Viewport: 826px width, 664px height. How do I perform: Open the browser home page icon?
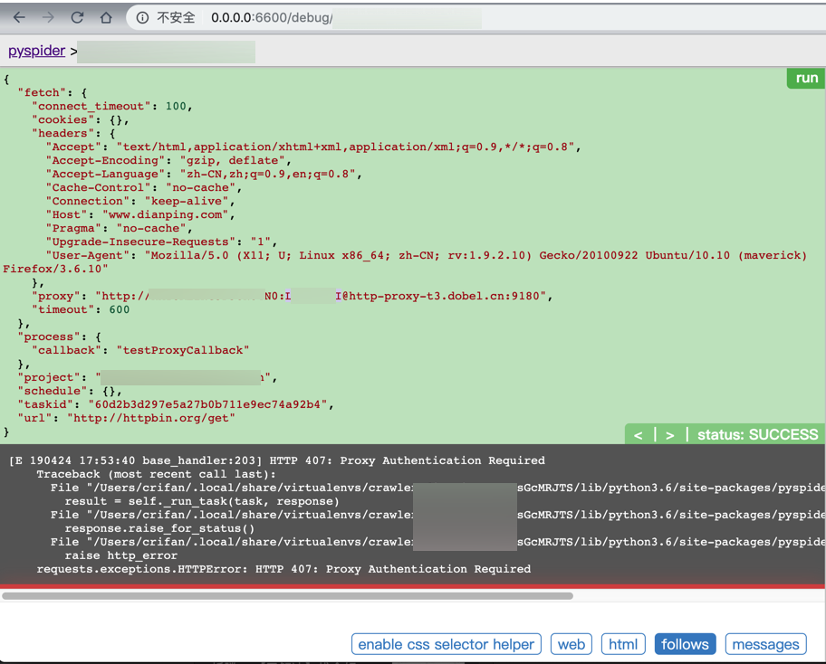coord(106,17)
